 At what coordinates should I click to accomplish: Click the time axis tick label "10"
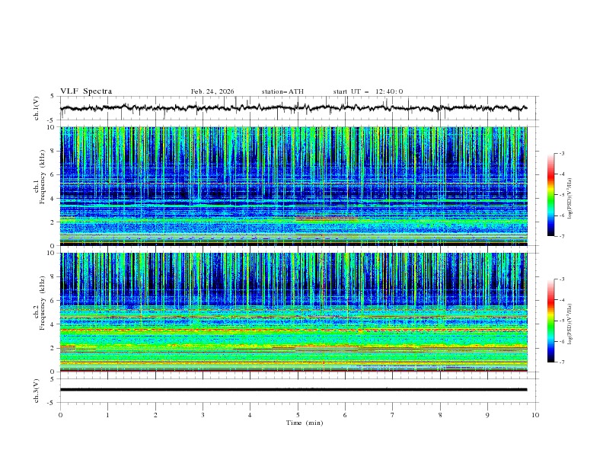(x=535, y=415)
